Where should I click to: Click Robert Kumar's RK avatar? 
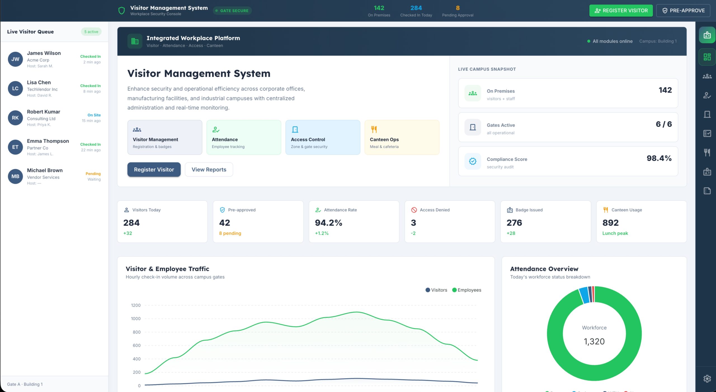15,118
